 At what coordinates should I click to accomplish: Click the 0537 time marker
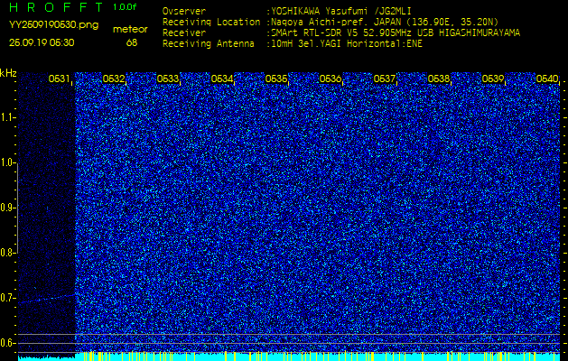coord(385,79)
